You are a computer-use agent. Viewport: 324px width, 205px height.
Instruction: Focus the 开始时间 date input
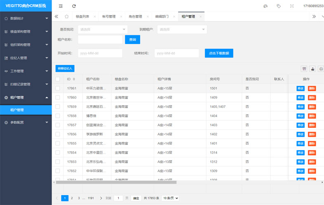(x=100, y=53)
